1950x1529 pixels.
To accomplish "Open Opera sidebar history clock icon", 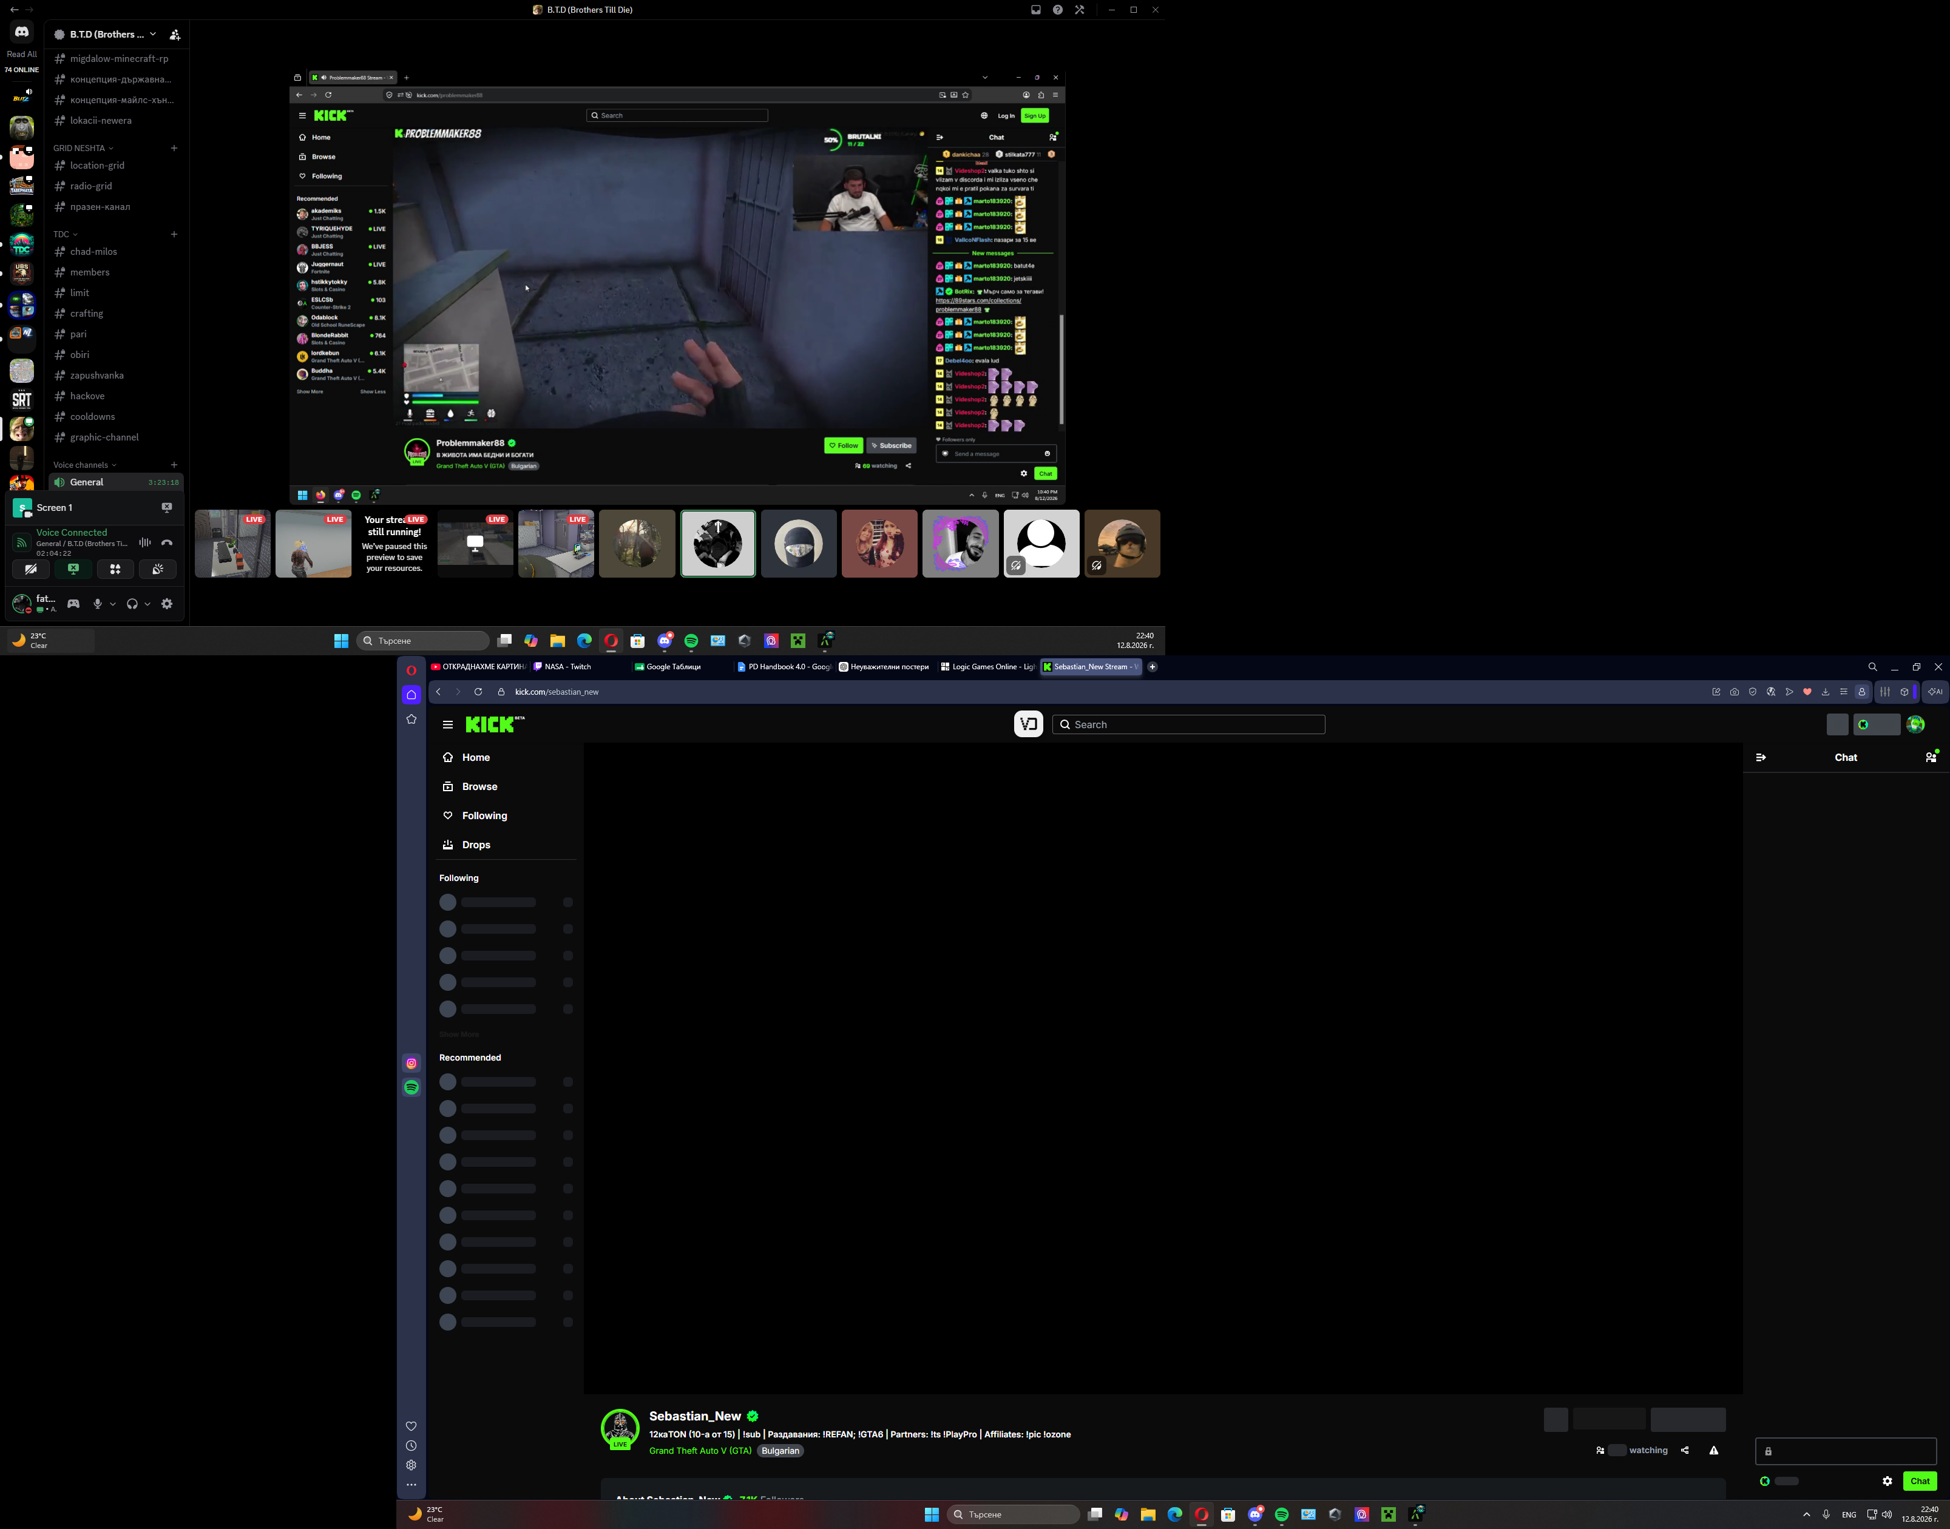I will click(x=412, y=1446).
